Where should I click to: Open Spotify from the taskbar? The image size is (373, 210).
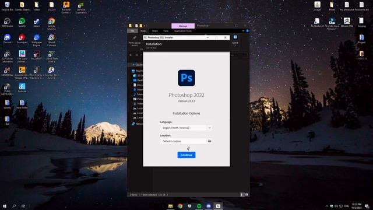point(199,206)
